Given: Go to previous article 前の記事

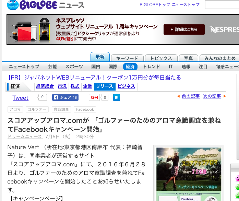Looking at the screenshot, I should coord(191,96).
